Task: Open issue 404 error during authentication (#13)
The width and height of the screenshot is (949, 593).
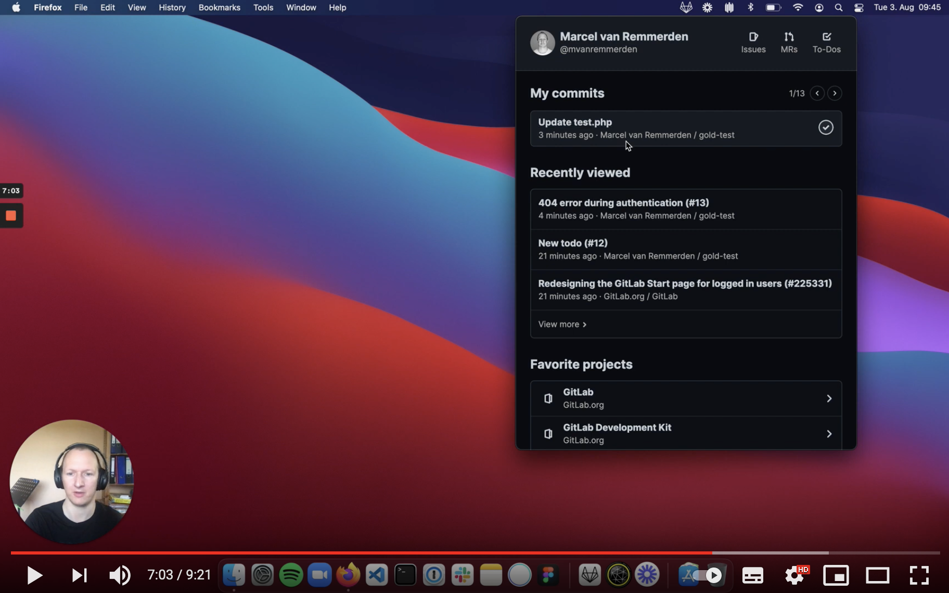Action: [x=686, y=209]
